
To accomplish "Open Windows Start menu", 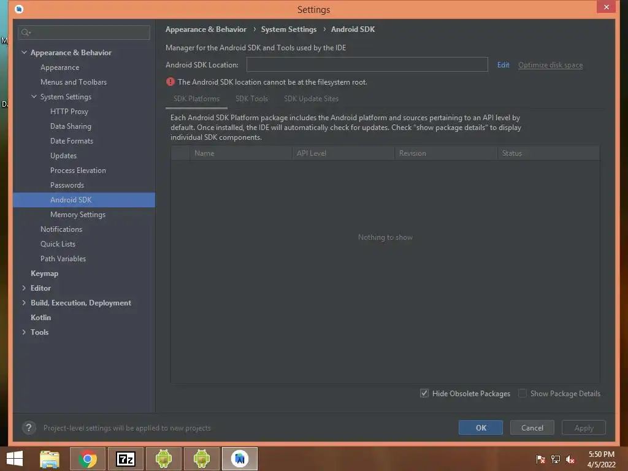I will click(x=15, y=459).
